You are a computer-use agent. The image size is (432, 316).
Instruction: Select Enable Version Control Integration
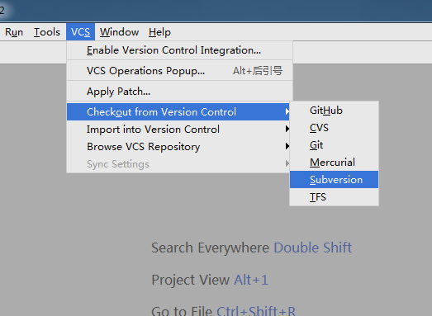179,50
